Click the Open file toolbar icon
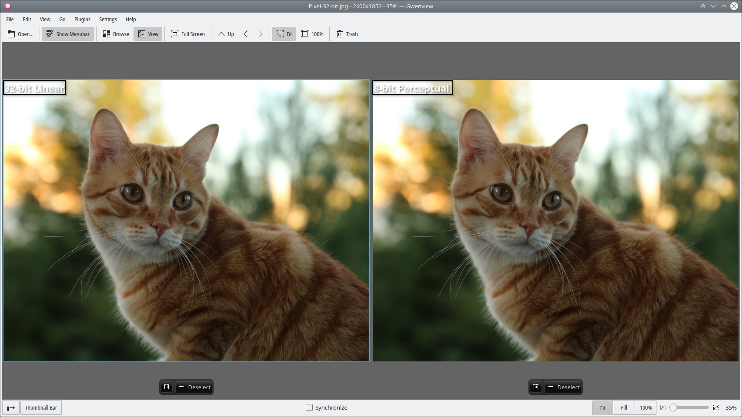This screenshot has height=417, width=742. click(x=12, y=34)
